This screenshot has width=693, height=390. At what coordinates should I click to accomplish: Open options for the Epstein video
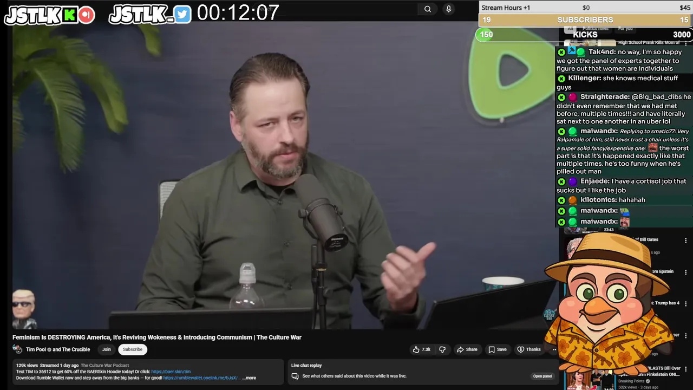click(x=685, y=272)
